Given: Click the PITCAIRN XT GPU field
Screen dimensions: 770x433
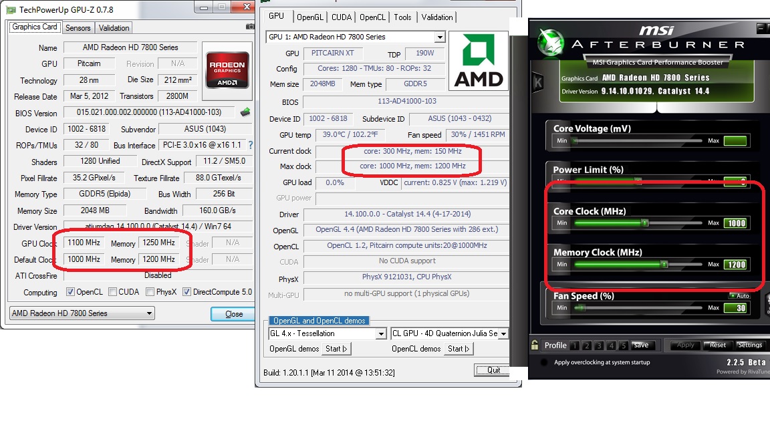Looking at the screenshot, I should 332,53.
